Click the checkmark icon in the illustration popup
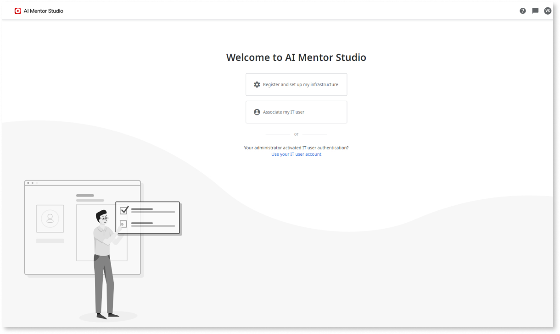Screen dimensions: 560x334 click(123, 211)
